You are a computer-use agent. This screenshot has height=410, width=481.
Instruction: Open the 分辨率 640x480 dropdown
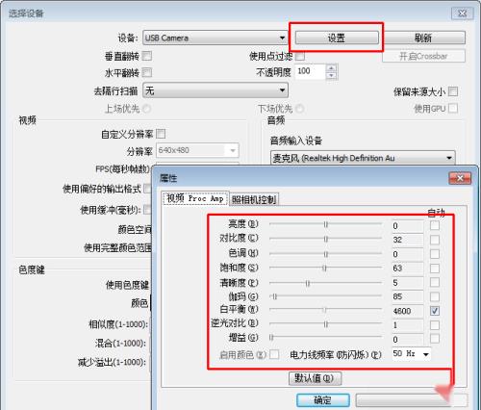coord(197,150)
